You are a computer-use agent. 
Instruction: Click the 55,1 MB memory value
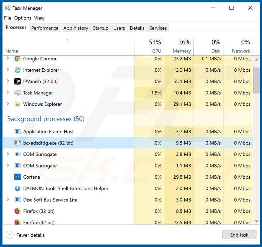[x=182, y=81]
